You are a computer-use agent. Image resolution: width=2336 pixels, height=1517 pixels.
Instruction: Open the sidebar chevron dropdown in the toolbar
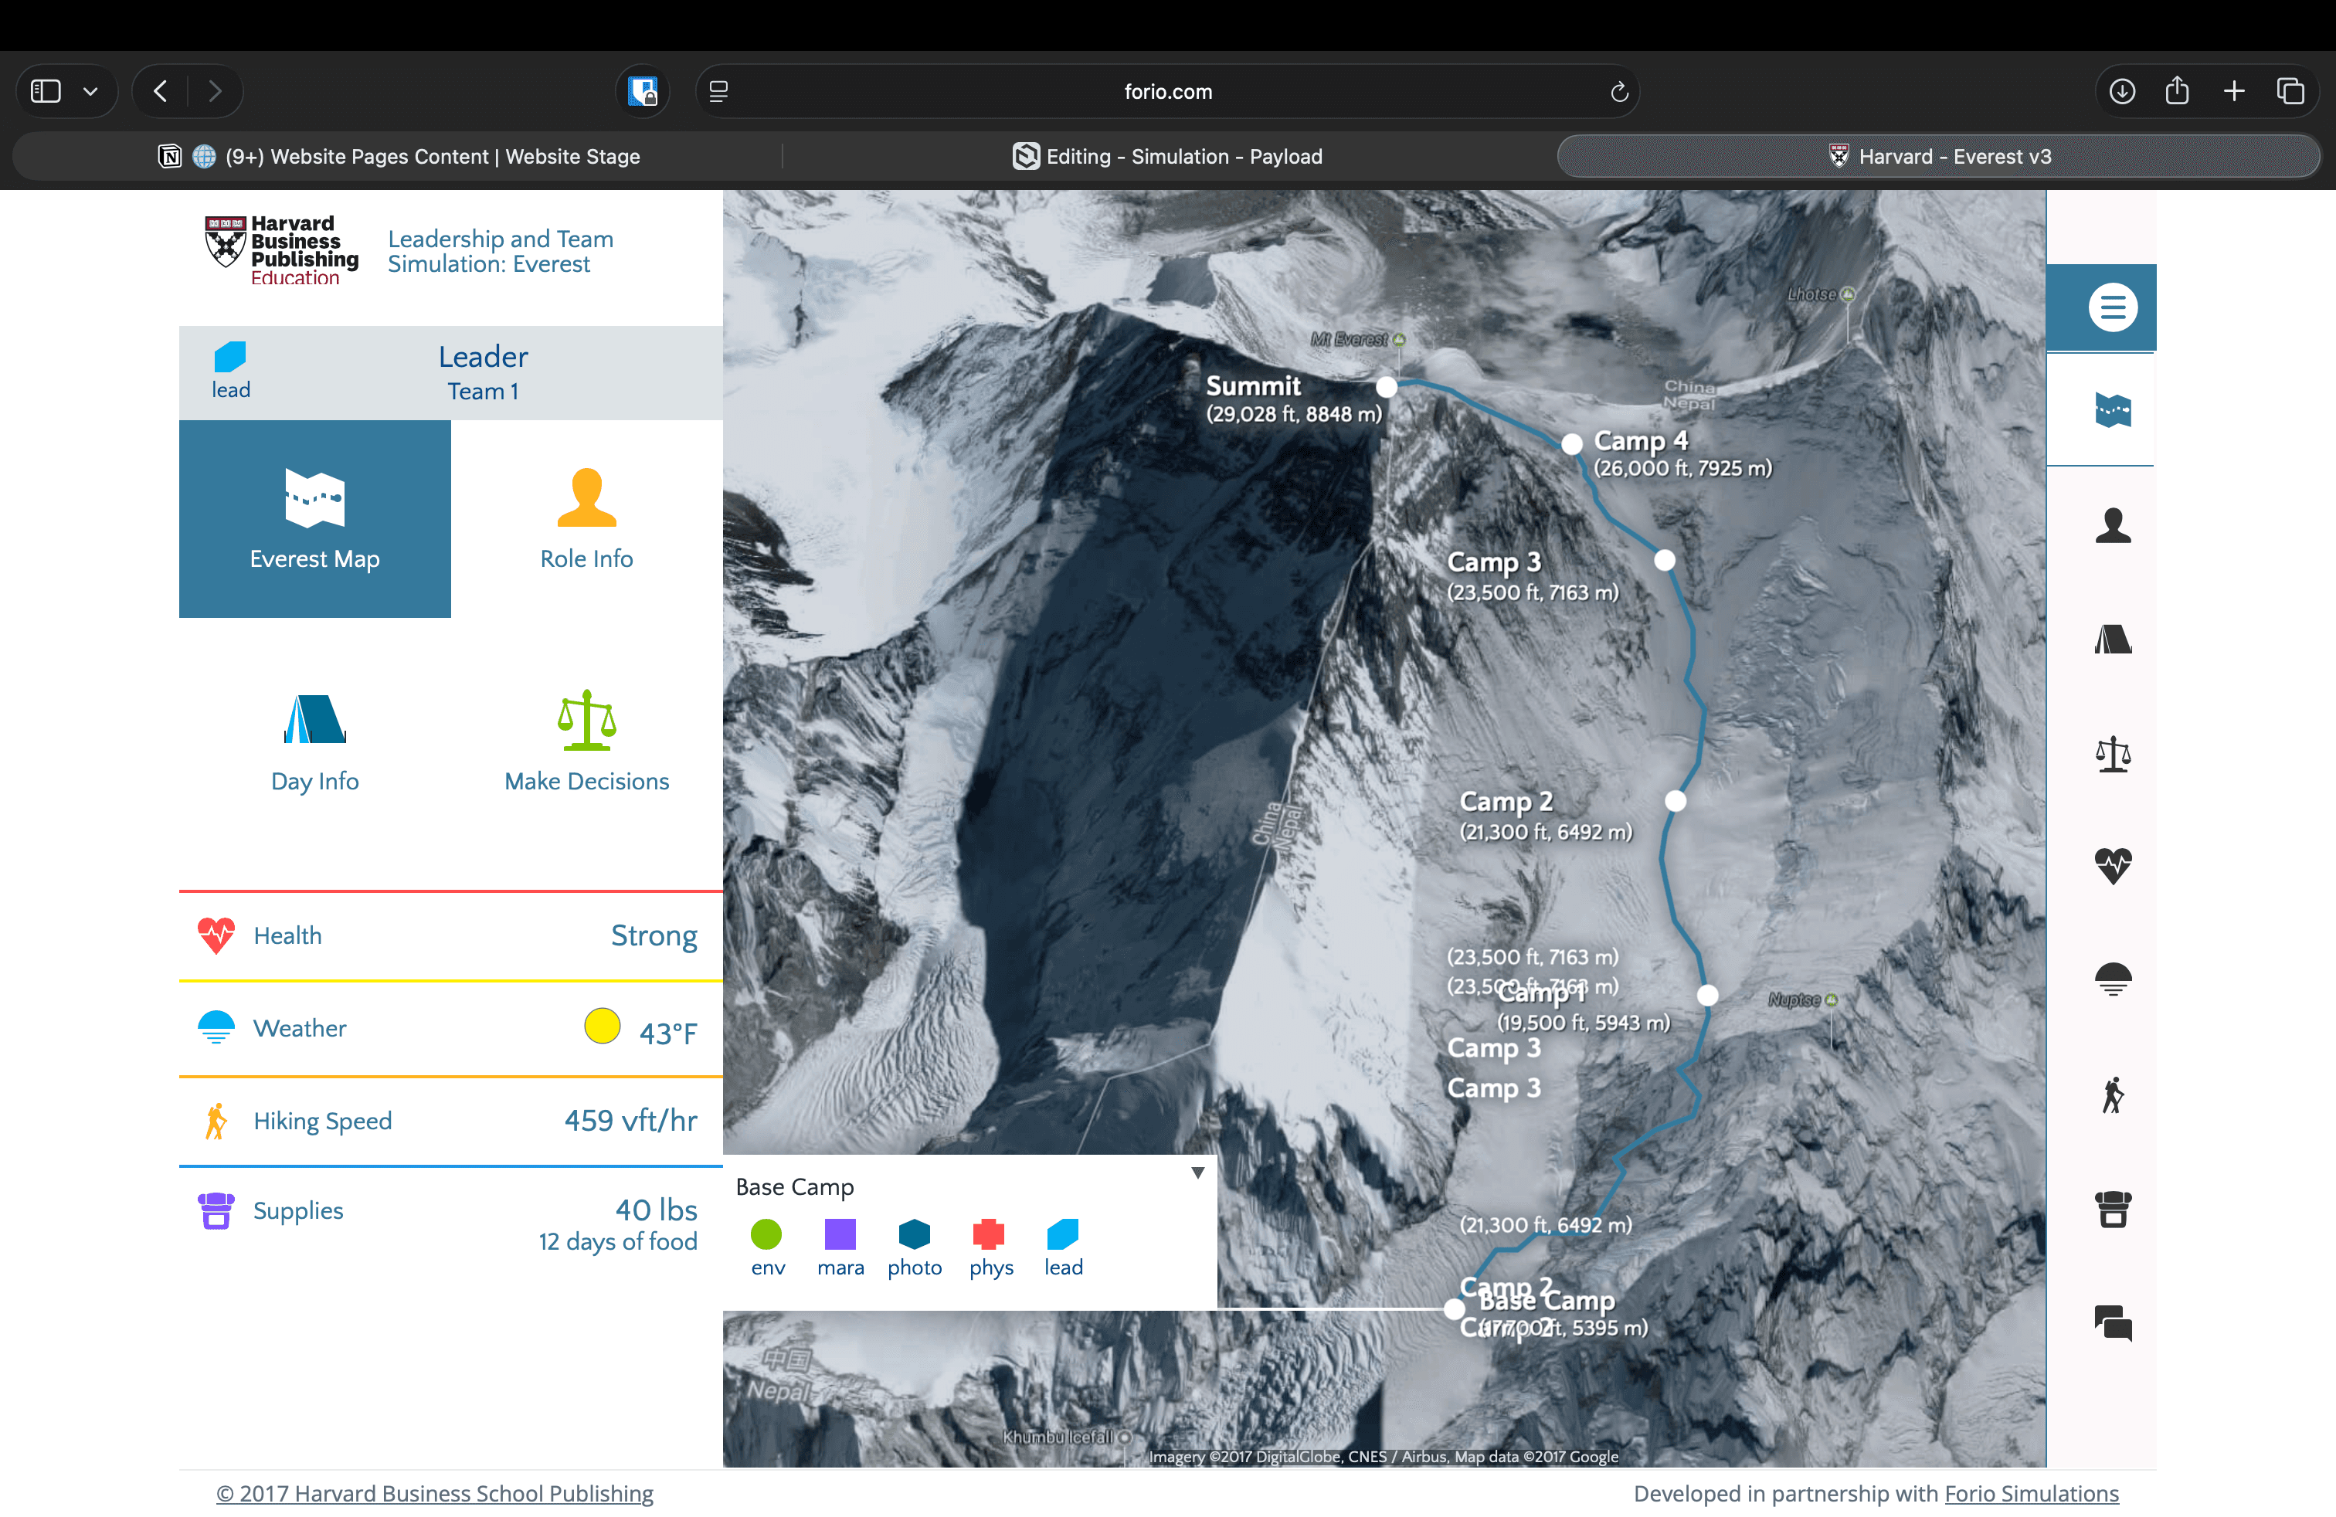coord(91,90)
